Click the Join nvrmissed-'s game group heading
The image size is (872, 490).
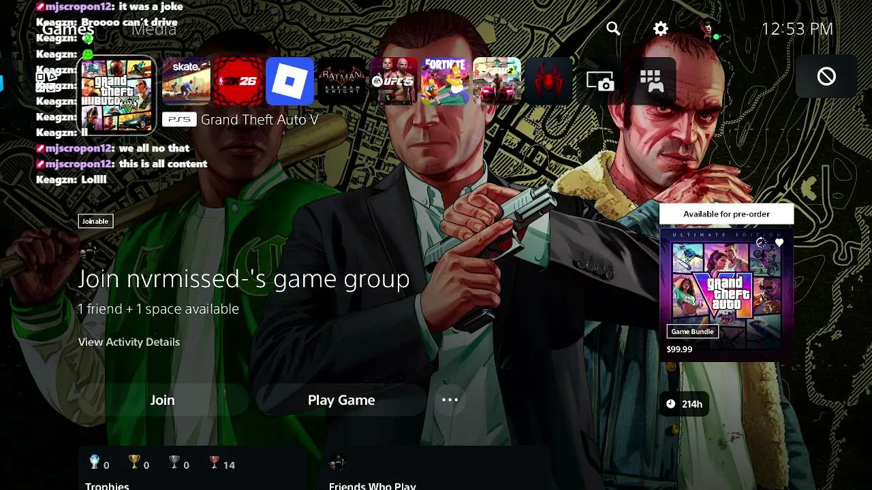pos(244,279)
